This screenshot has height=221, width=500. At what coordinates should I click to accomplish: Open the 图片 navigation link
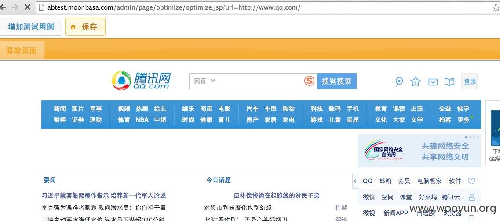(78, 109)
